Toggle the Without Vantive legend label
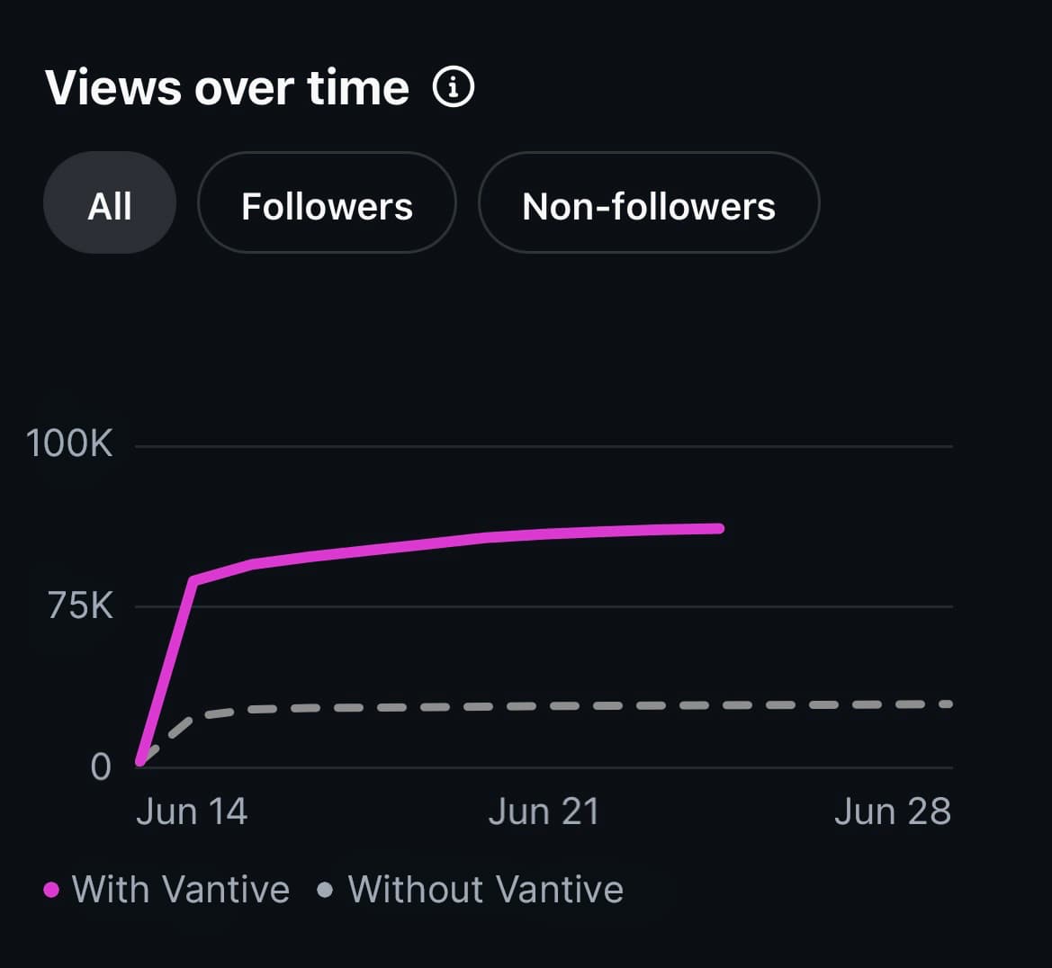Screen dimensions: 1052x968 [486, 890]
